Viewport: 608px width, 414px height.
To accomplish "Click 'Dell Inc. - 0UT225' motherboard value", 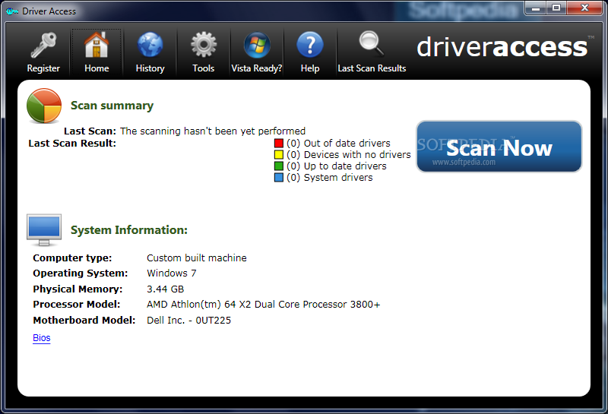I will 188,321.
